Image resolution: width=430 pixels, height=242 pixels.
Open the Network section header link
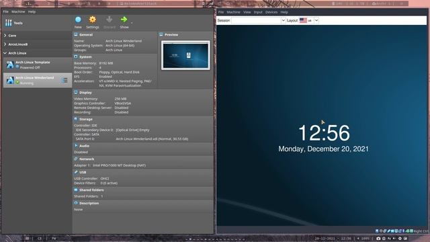click(87, 159)
